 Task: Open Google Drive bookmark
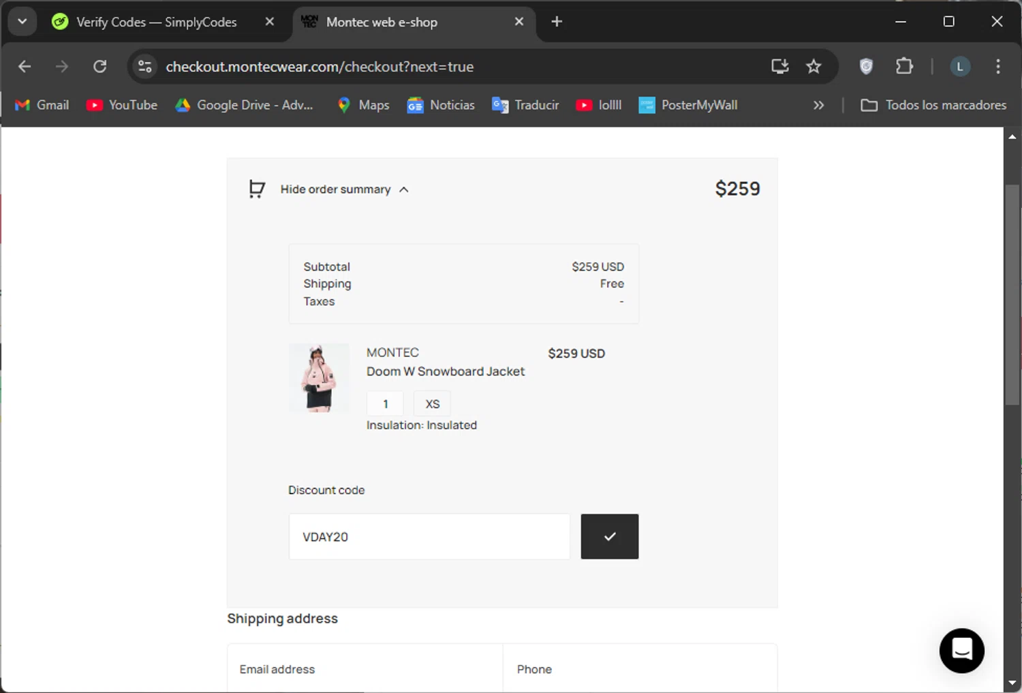click(x=244, y=105)
